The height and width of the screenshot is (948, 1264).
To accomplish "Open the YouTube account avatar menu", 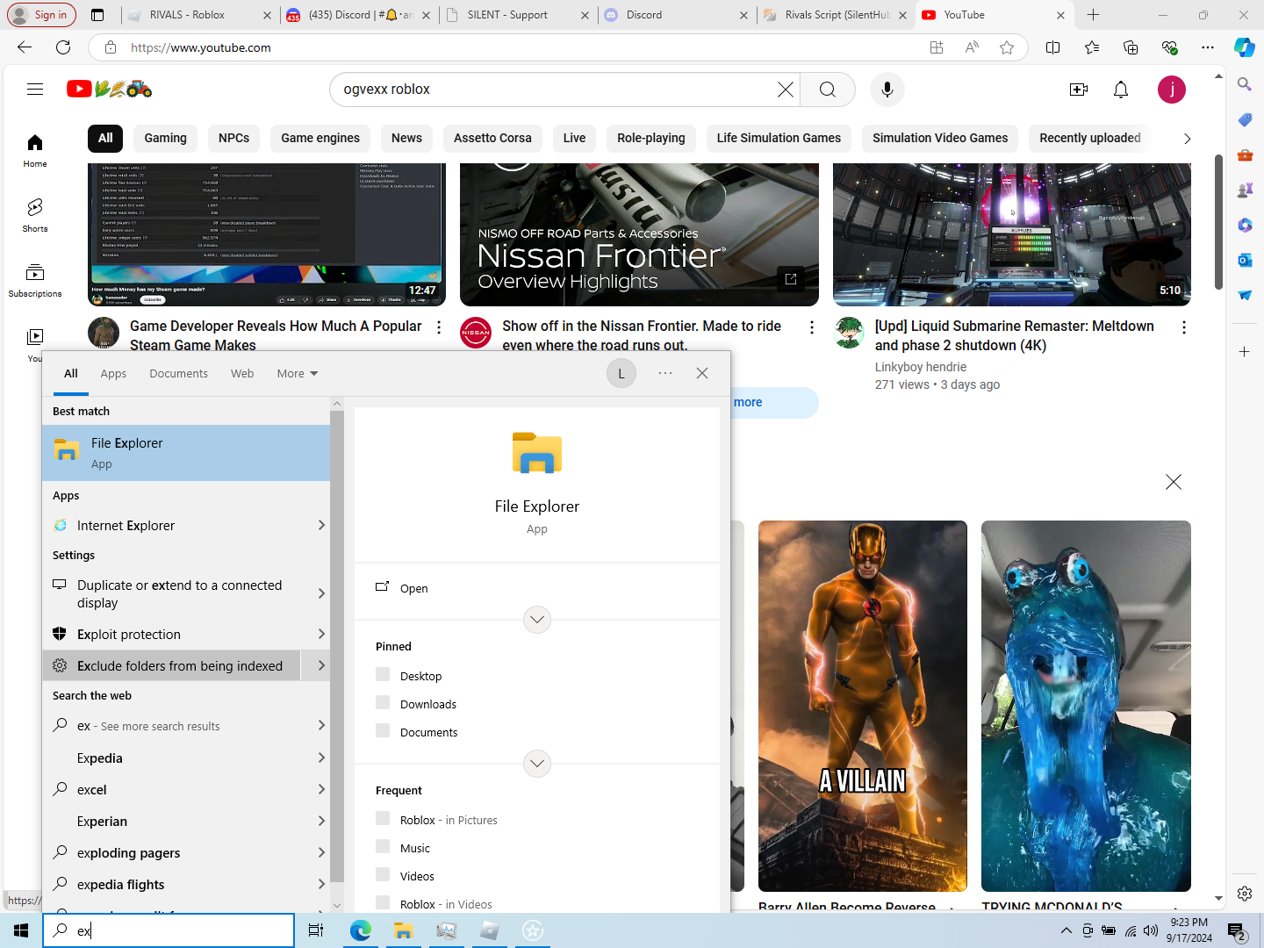I will pyautogui.click(x=1172, y=90).
